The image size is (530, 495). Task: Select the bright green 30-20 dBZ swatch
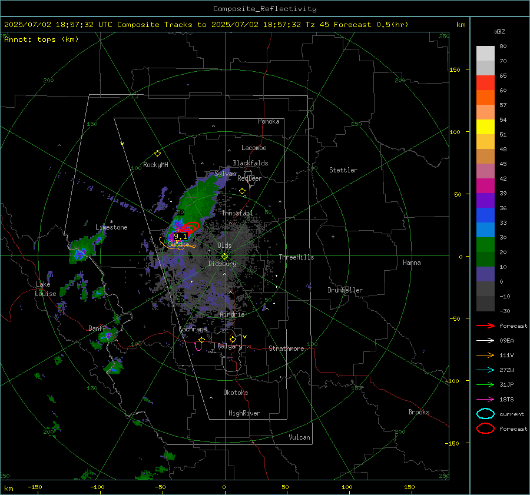click(x=485, y=245)
